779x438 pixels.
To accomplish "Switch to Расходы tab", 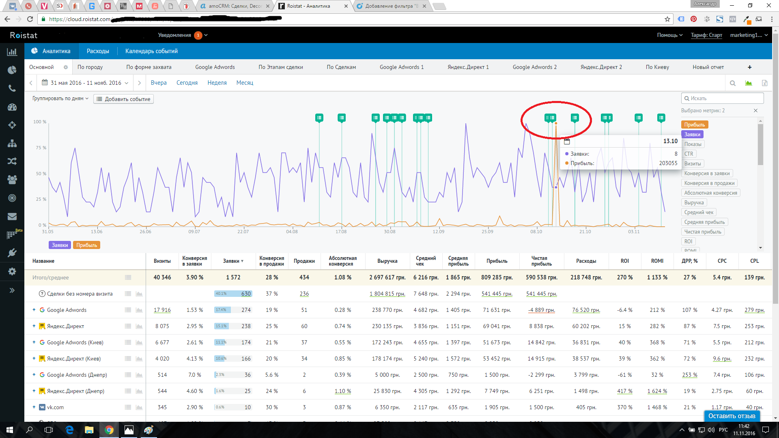I will tap(98, 51).
